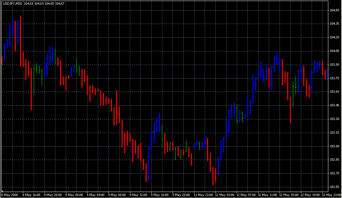Click the 103.00 price axis label
342x198 pixels.
click(334, 146)
